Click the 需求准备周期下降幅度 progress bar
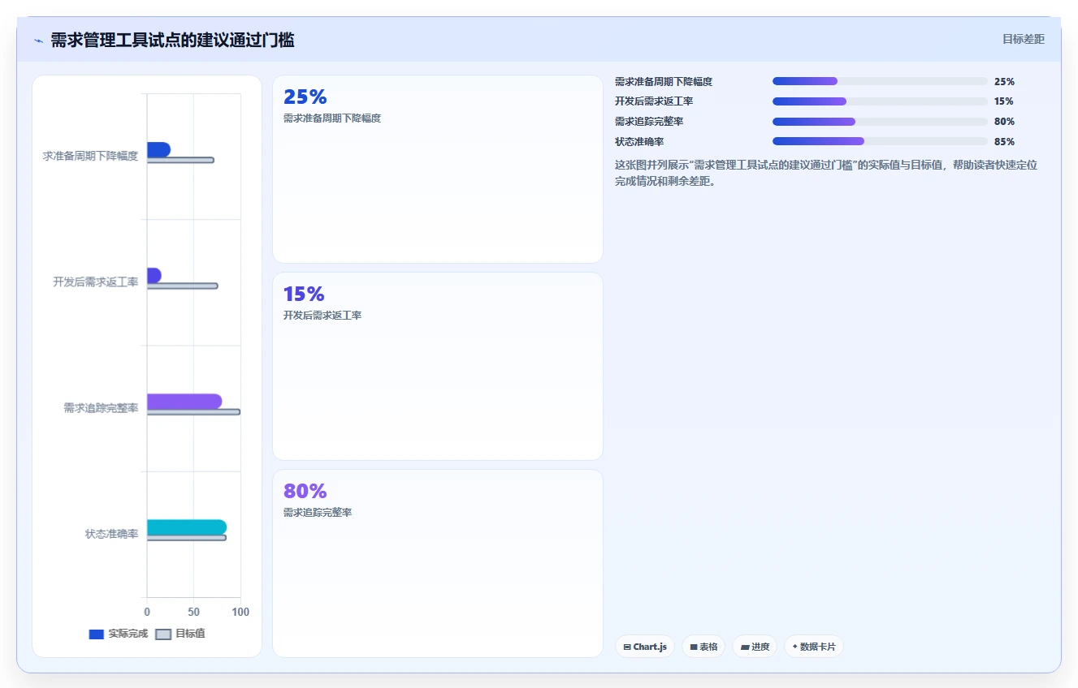Image resolution: width=1078 pixels, height=688 pixels. (880, 81)
